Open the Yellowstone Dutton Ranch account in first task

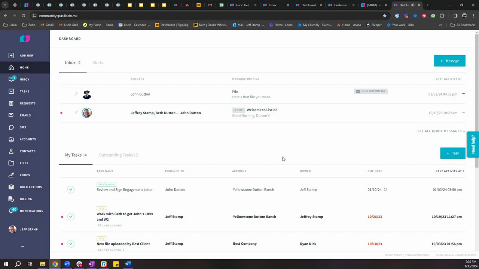tap(253, 190)
